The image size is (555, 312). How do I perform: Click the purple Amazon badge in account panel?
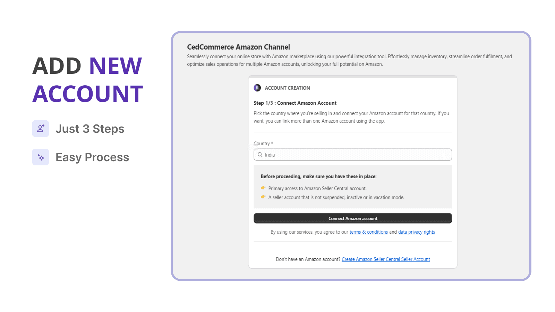tap(257, 88)
